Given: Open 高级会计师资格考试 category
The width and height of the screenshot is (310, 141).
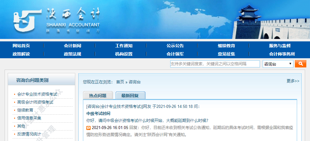Looking at the screenshot, I should pos(35,102).
